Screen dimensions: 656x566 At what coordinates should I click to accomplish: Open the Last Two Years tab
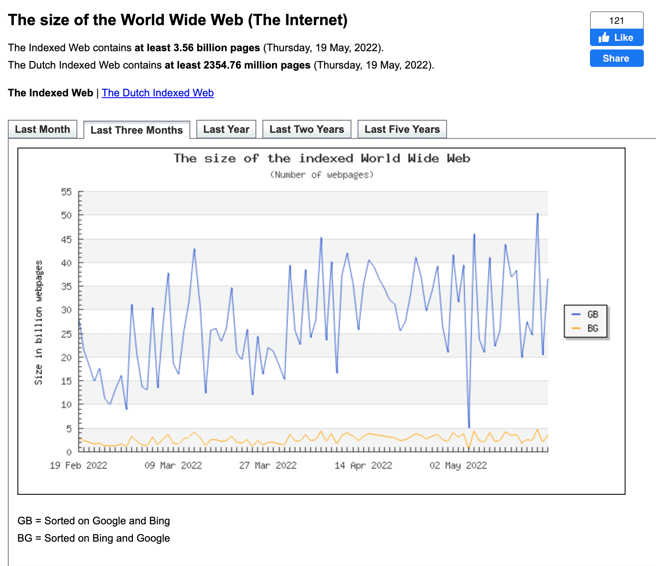[x=307, y=129]
